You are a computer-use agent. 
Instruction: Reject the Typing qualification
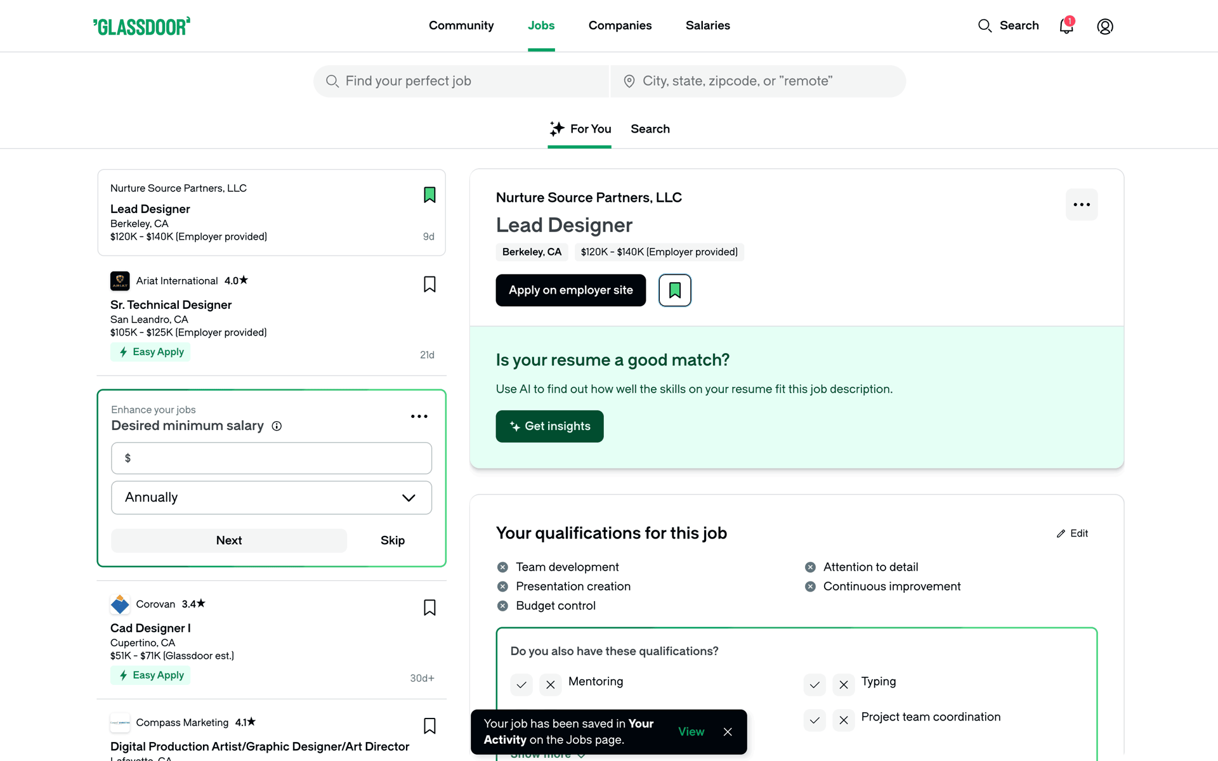click(x=844, y=685)
